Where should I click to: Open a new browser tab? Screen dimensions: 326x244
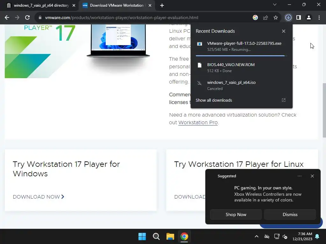click(162, 5)
